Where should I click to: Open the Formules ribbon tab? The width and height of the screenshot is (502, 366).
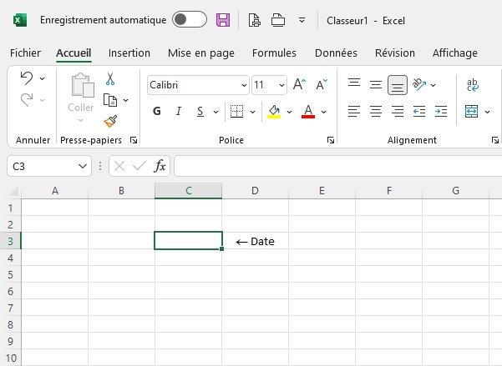274,53
